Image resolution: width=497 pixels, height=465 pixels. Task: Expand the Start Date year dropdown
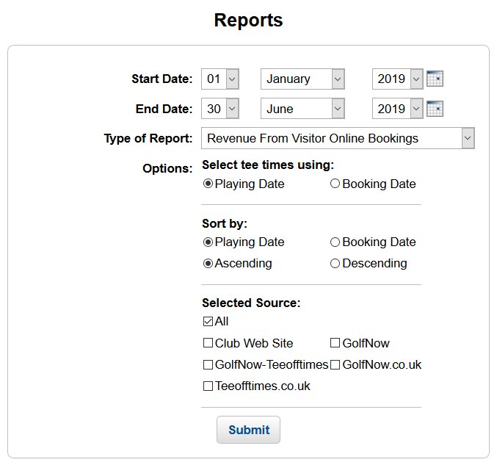[x=397, y=79]
